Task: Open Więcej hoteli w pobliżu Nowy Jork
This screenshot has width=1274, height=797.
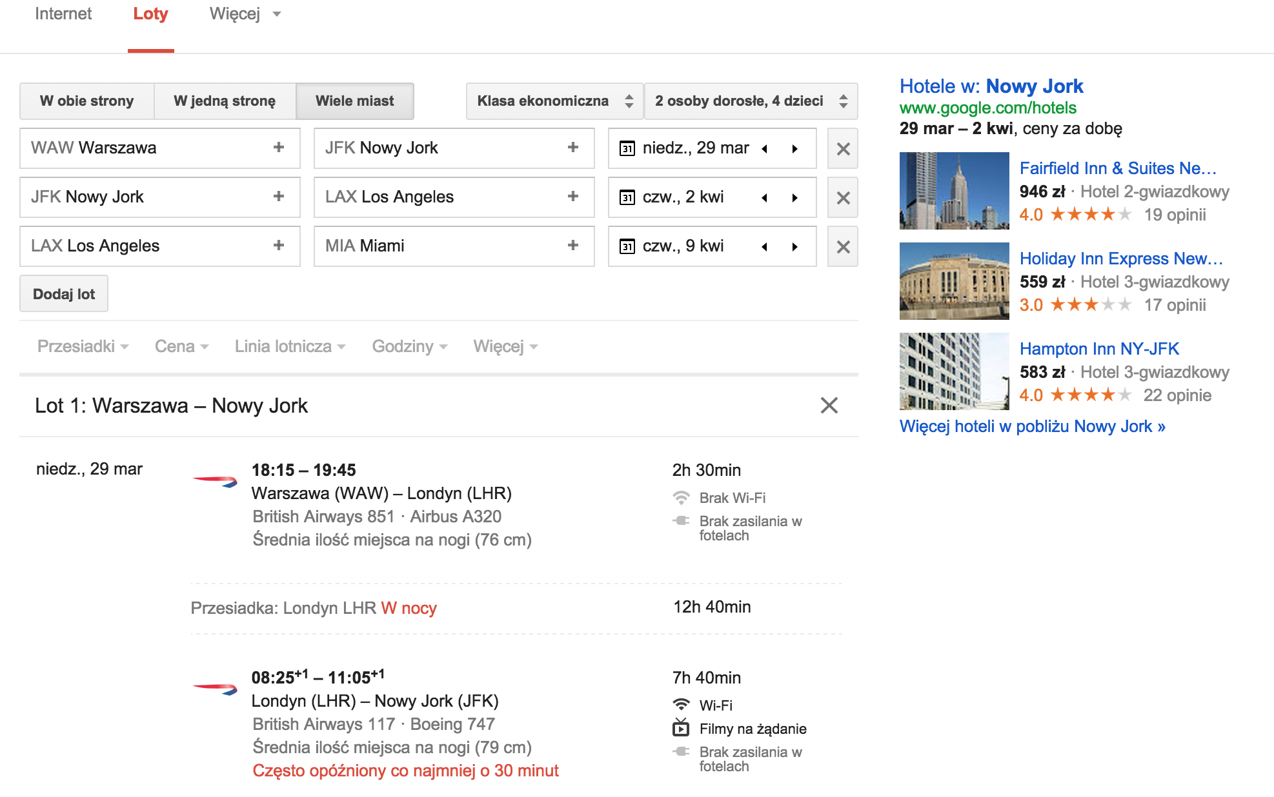Action: [1033, 426]
